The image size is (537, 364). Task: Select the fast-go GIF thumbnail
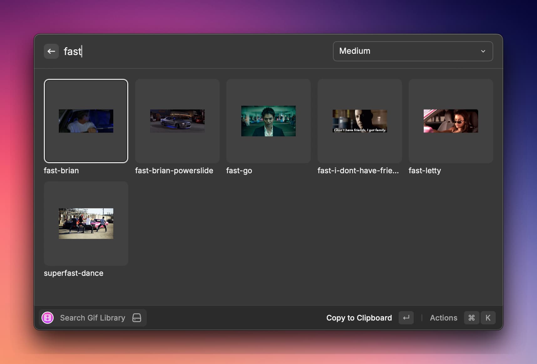tap(268, 121)
